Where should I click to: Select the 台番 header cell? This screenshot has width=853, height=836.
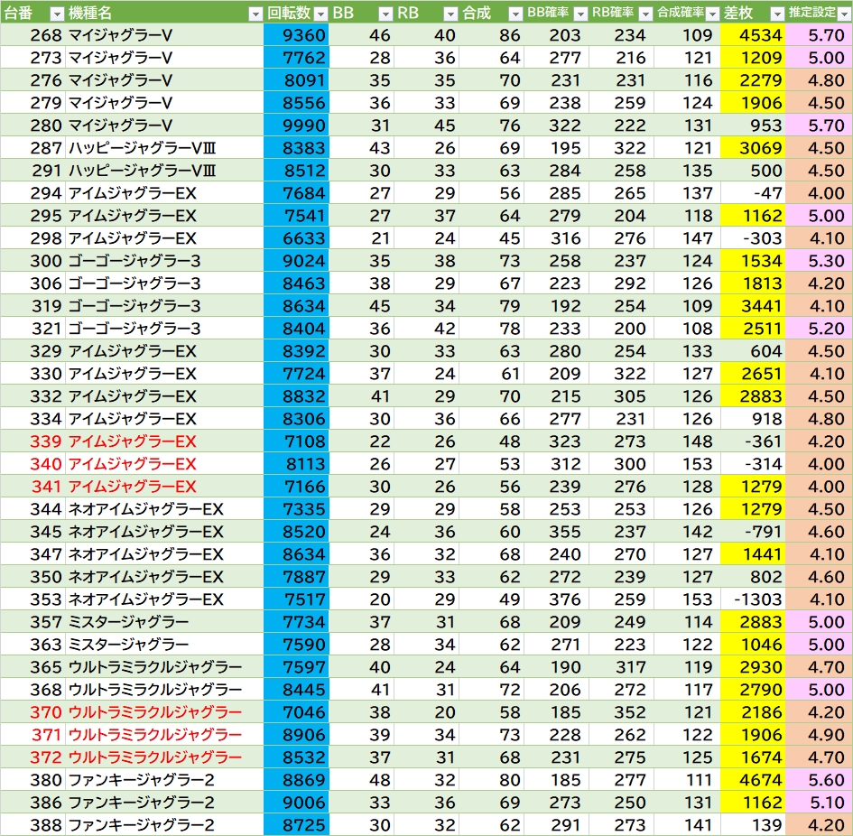32,13
